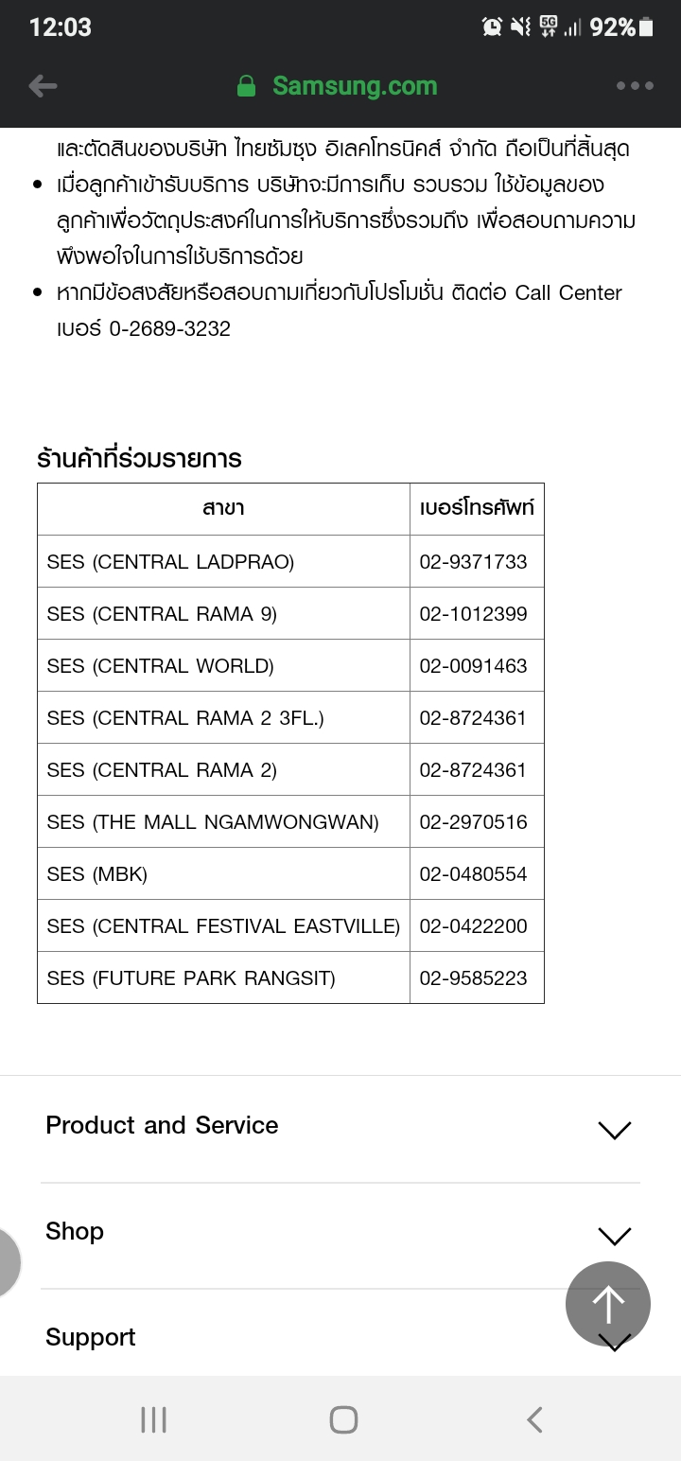This screenshot has height=1461, width=681.
Task: Tap the half-hidden floating circle at left edge
Action: coord(8,1263)
